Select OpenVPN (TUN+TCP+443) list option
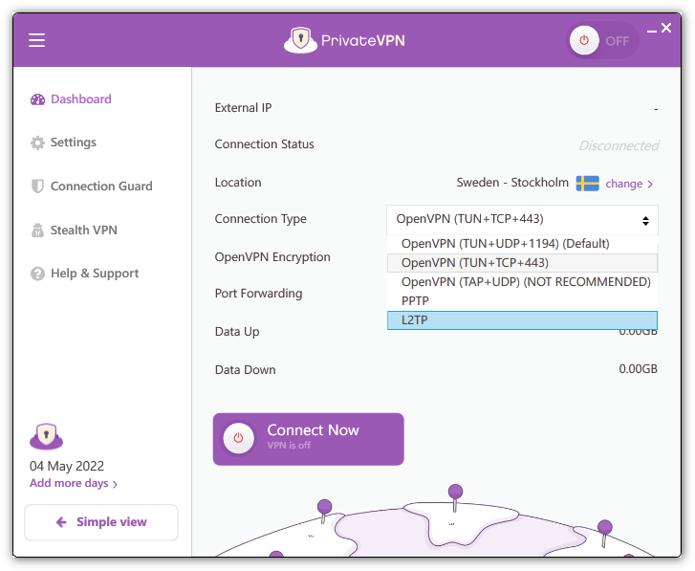The image size is (695, 571). 522,263
